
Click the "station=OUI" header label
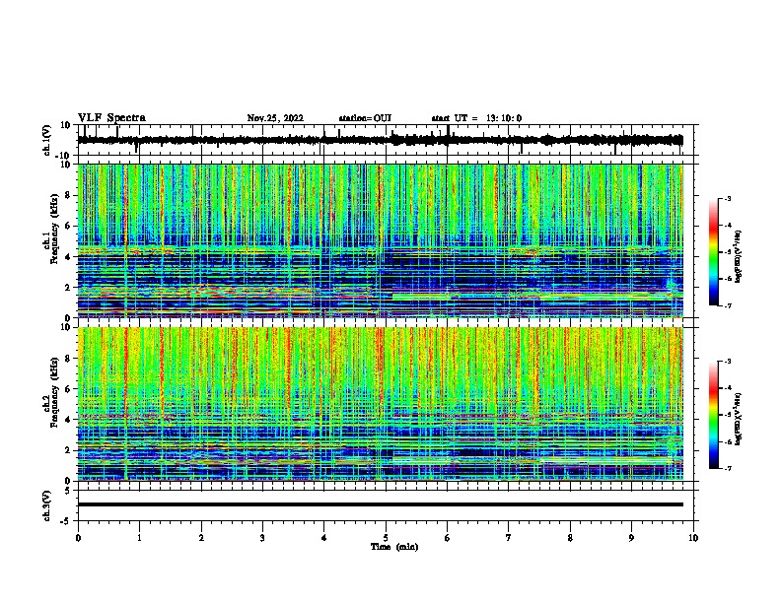[365, 118]
